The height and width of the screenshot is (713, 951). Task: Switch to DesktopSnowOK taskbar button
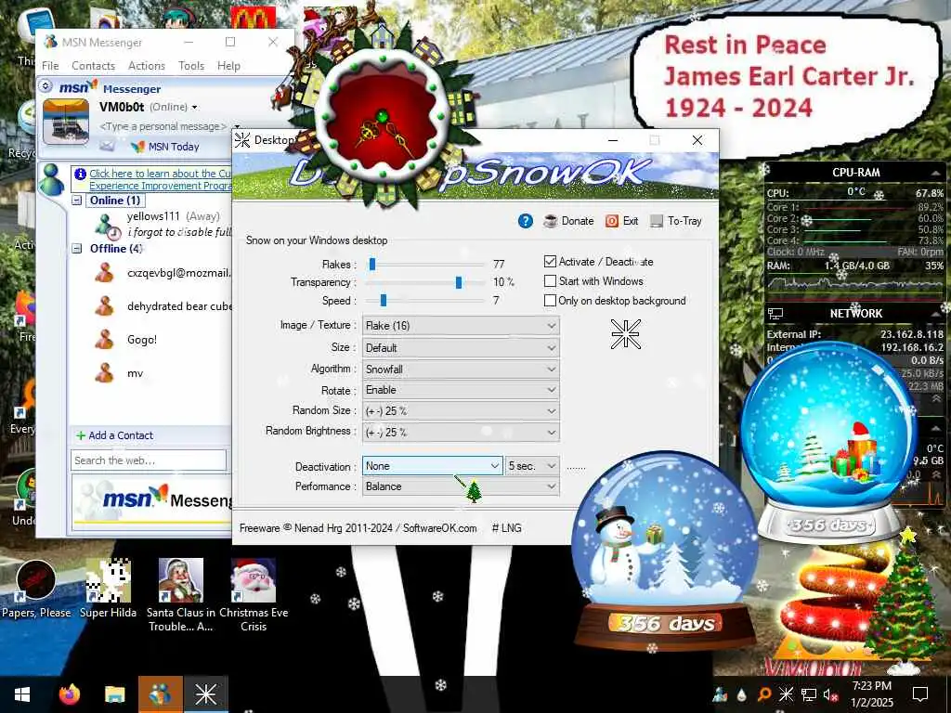point(205,694)
